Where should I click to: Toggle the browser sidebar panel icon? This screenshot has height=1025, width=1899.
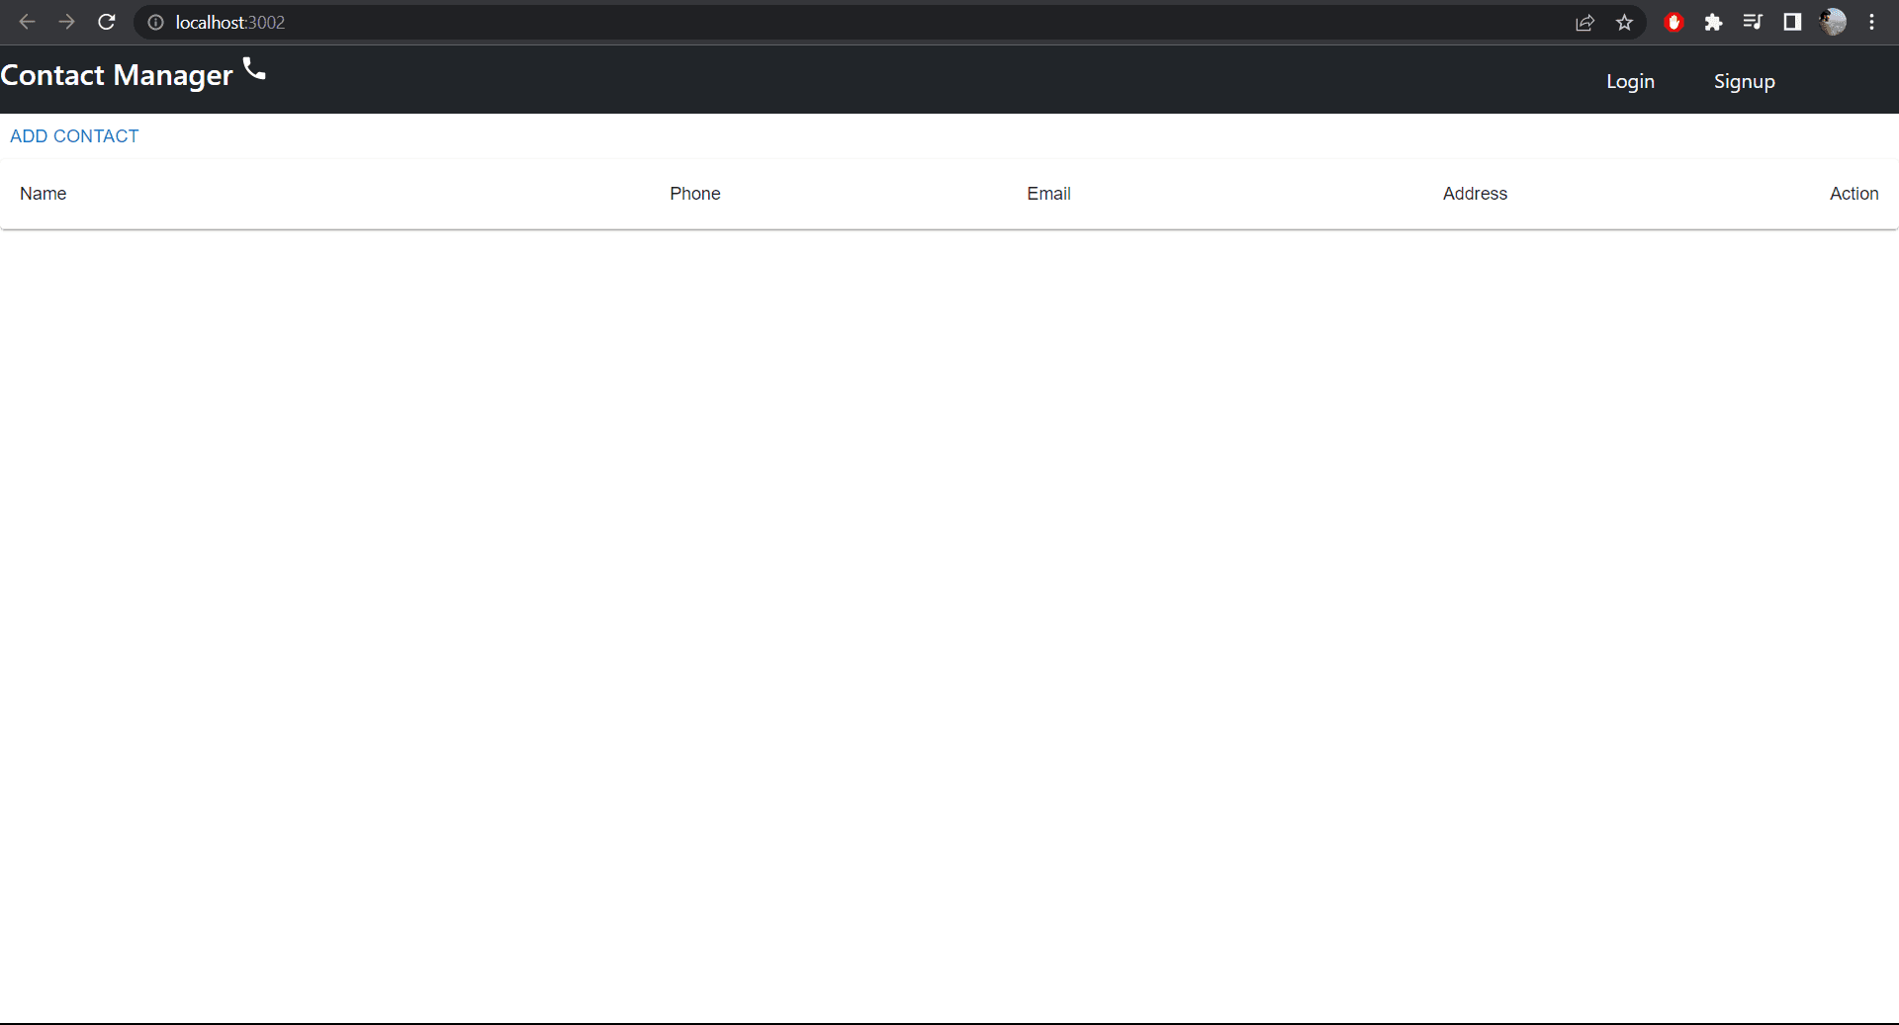tap(1792, 22)
